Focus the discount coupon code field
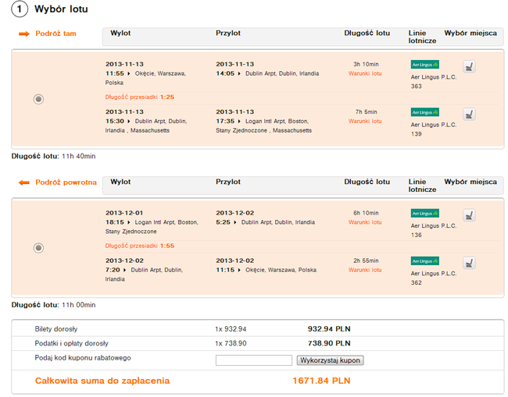This screenshot has width=508, height=397. [254, 360]
